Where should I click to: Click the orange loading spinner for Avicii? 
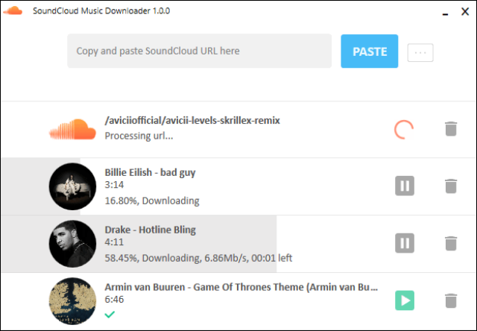click(x=404, y=130)
